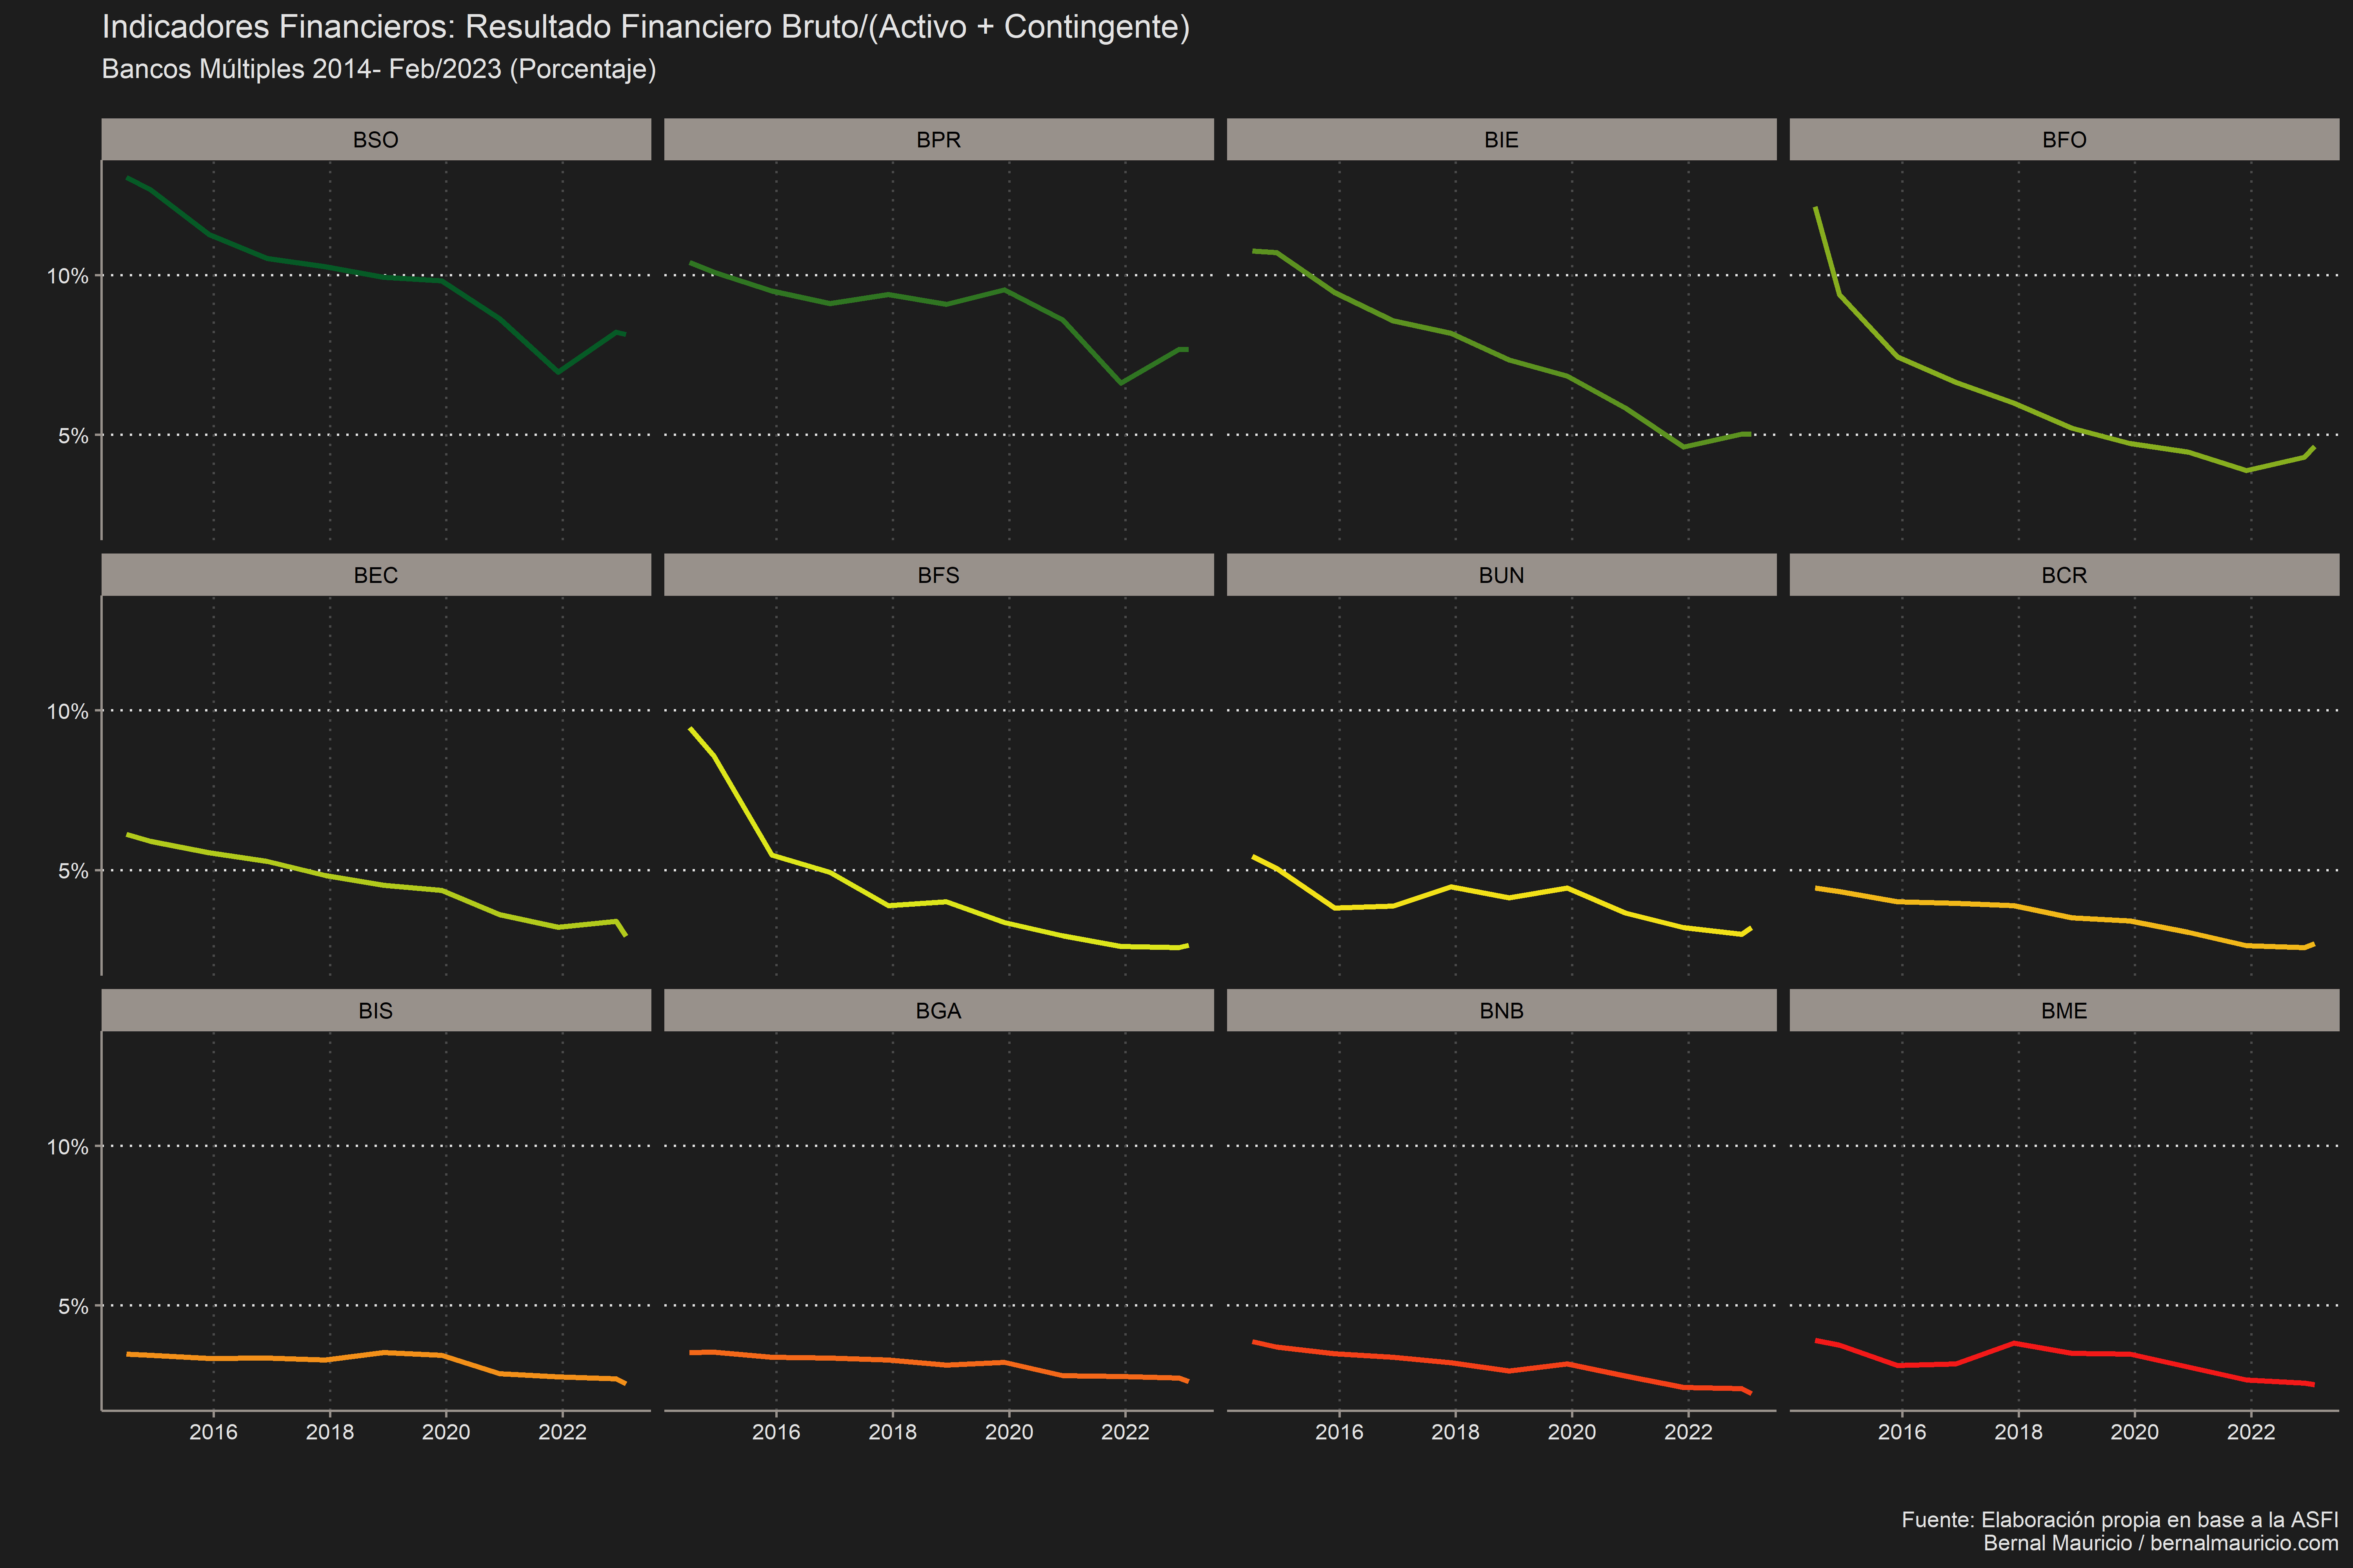Click the 'Bernal Mauricio / bernalmauricio.com' credit

point(2161,1543)
